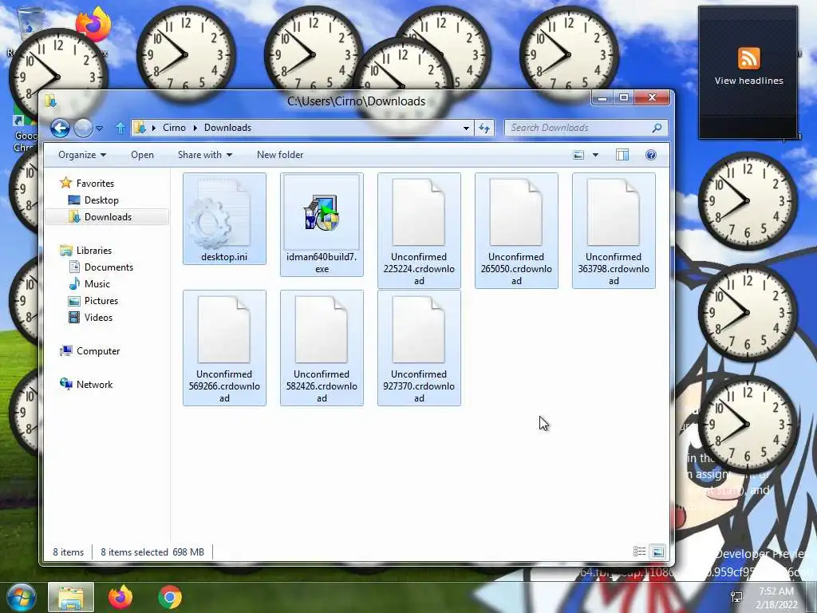This screenshot has height=613, width=817.
Task: Click the New folder button
Action: coord(280,155)
